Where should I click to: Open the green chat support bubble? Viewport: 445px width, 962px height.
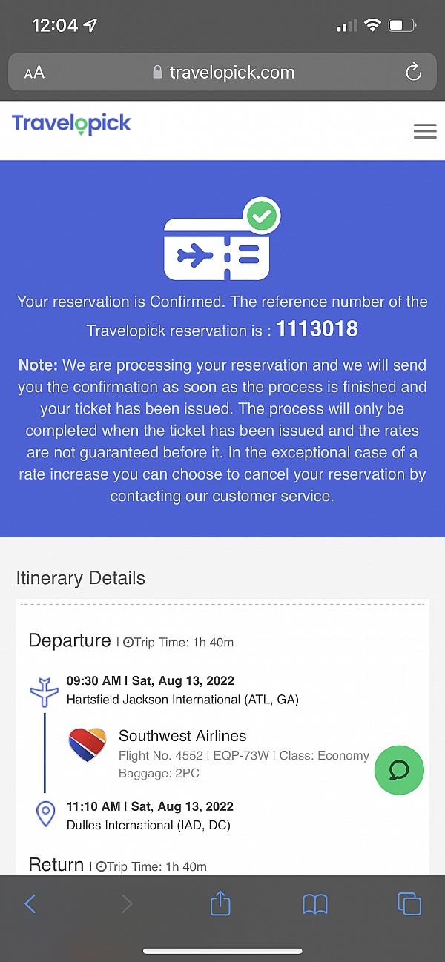pyautogui.click(x=399, y=770)
